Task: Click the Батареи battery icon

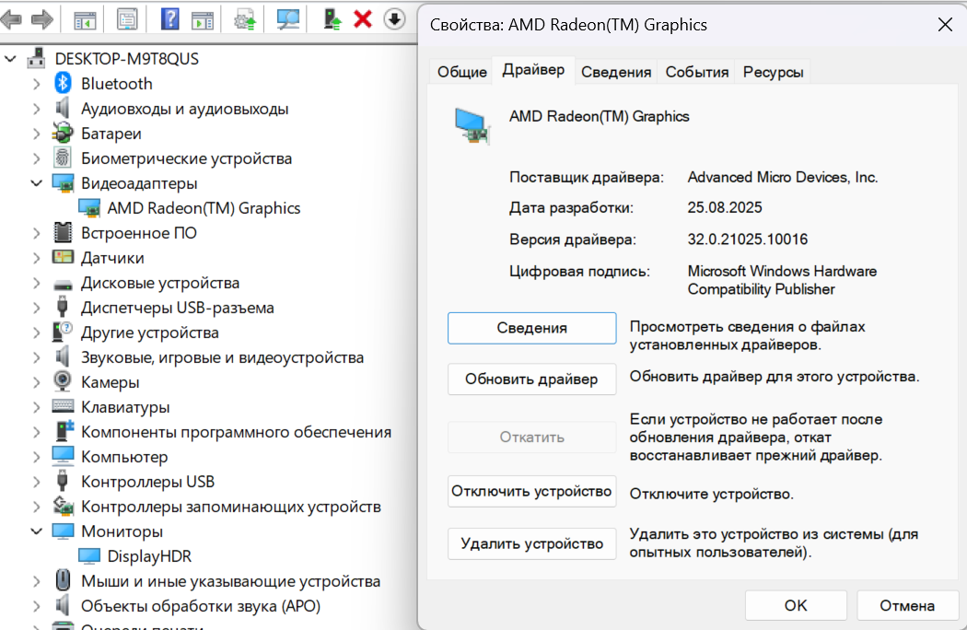Action: [x=63, y=134]
